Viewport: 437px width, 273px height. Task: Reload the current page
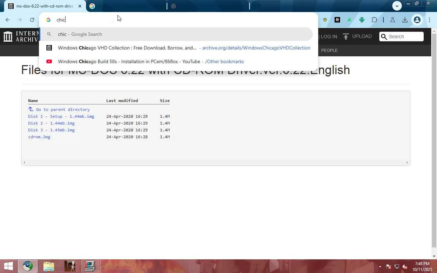[32, 20]
